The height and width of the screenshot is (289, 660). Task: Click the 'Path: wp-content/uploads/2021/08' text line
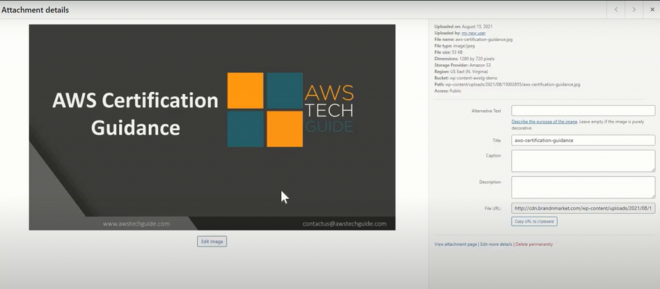[x=507, y=84]
